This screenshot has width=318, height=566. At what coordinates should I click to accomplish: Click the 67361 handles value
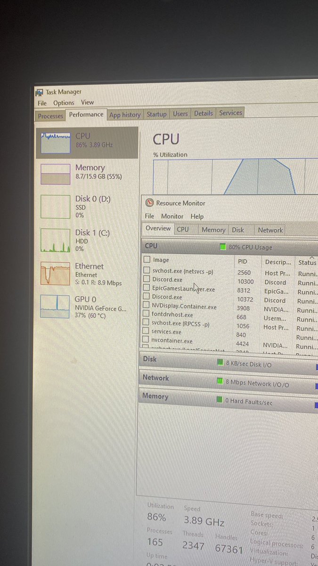(228, 549)
